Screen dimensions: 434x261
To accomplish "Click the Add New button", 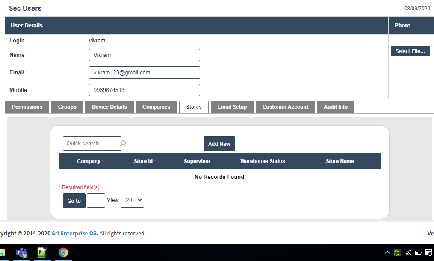I will pos(219,144).
